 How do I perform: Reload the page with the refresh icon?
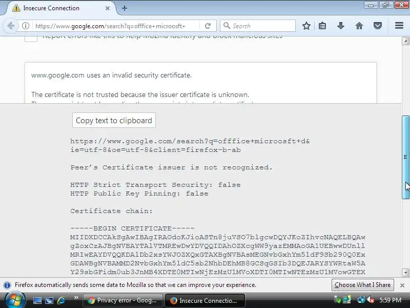coord(208,26)
